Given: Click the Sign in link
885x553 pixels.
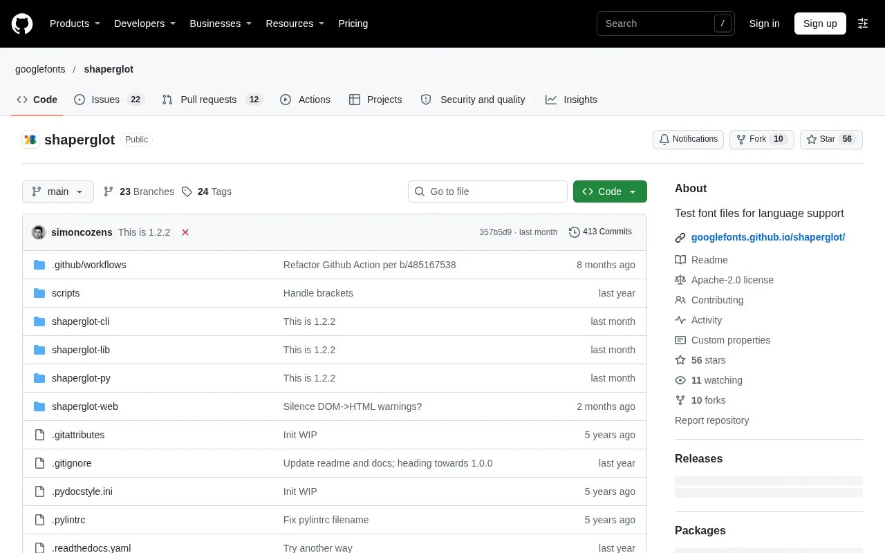Looking at the screenshot, I should tap(764, 24).
